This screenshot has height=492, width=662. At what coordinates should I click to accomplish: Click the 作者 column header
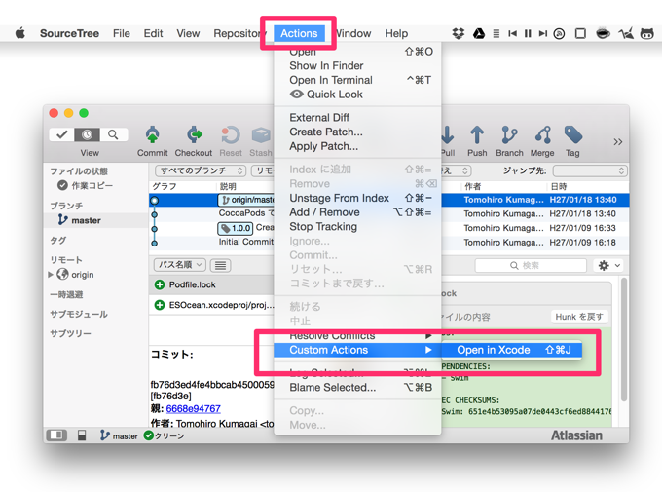[x=473, y=186]
